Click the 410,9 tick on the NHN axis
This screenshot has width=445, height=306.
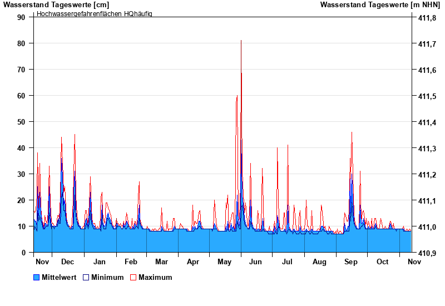(x=426, y=253)
